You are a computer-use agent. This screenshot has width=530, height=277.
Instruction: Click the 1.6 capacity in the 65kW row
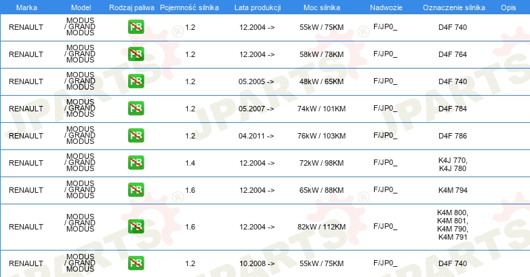click(x=190, y=190)
